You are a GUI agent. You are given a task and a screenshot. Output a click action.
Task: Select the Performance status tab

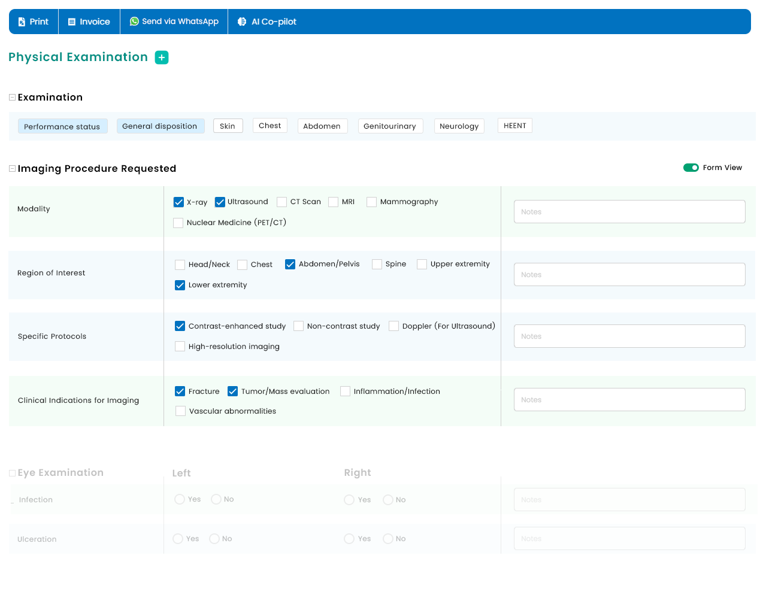pyautogui.click(x=63, y=126)
